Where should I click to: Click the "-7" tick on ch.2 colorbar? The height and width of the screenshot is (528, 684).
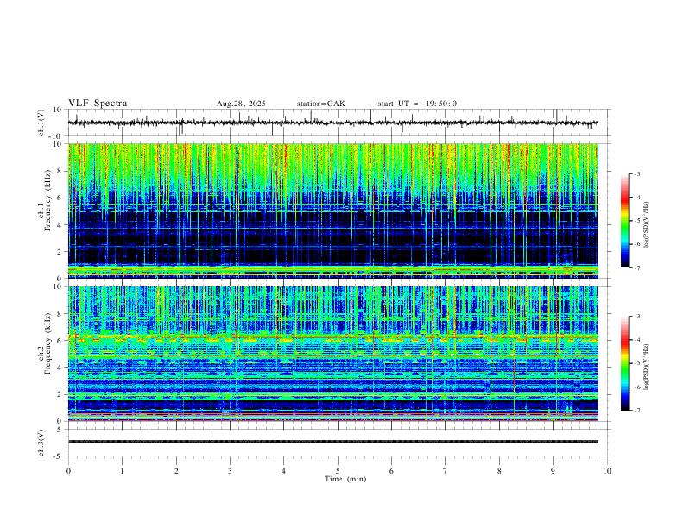[637, 411]
